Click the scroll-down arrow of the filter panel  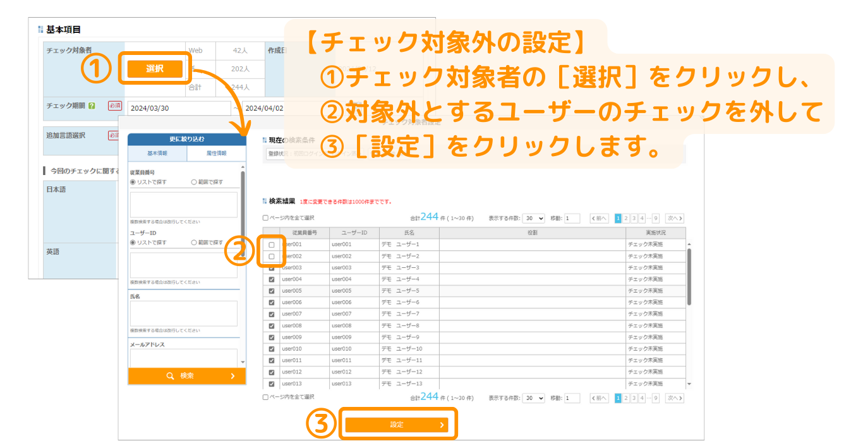(243, 362)
